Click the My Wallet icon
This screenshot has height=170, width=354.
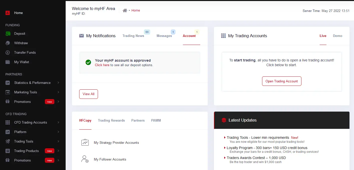pyautogui.click(x=8, y=62)
